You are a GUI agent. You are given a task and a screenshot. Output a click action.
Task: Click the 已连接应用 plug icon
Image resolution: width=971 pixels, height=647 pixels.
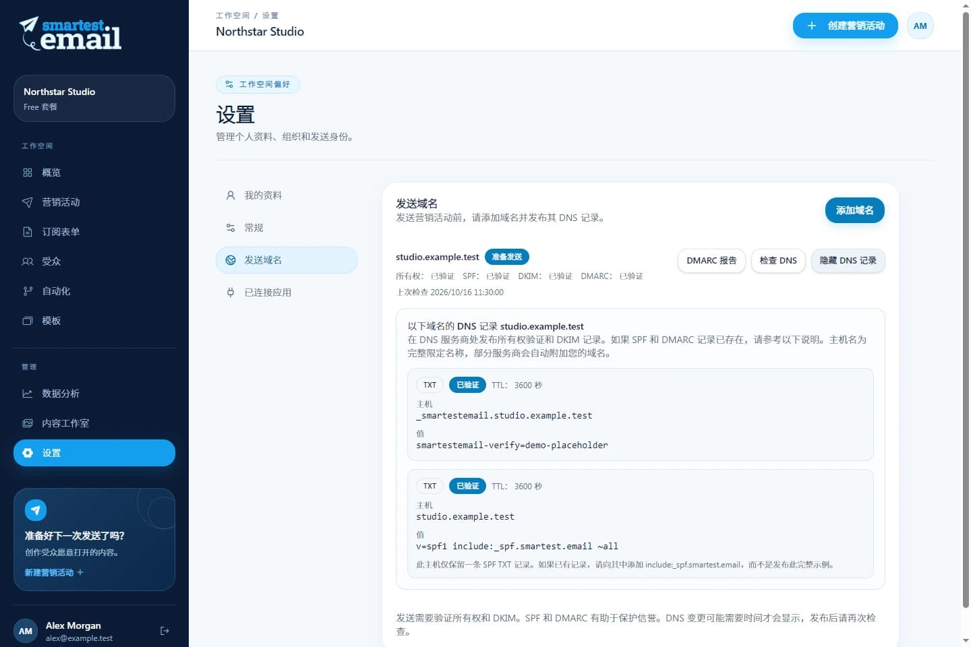[x=231, y=292]
